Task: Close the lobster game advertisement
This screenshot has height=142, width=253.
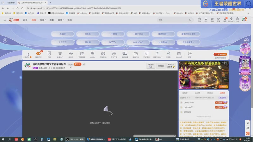Action: click(x=227, y=63)
